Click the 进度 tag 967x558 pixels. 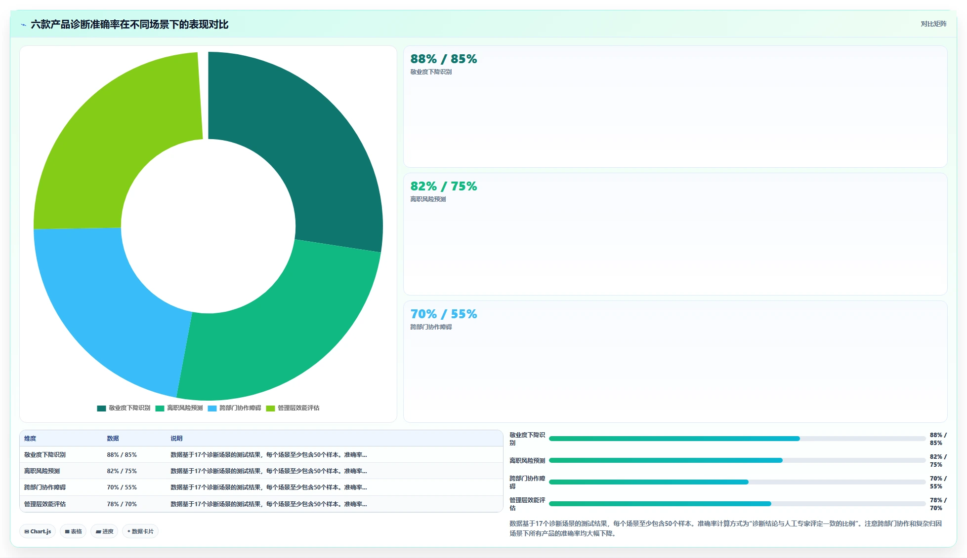[104, 531]
